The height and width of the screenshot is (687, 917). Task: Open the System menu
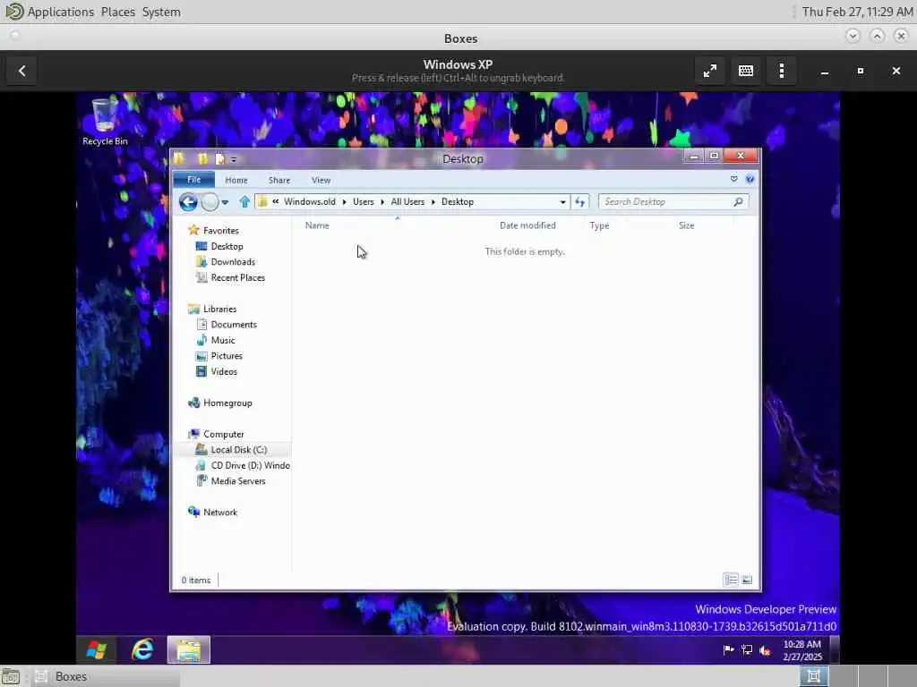pyautogui.click(x=161, y=12)
